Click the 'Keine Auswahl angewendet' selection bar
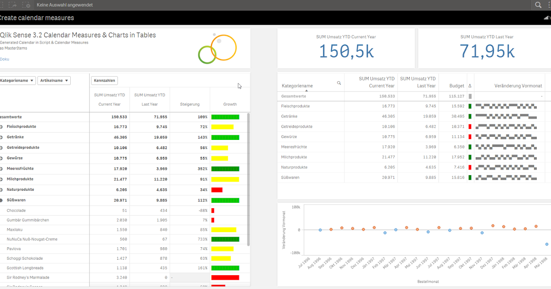Screen dimensions: 551x289 [65, 5]
